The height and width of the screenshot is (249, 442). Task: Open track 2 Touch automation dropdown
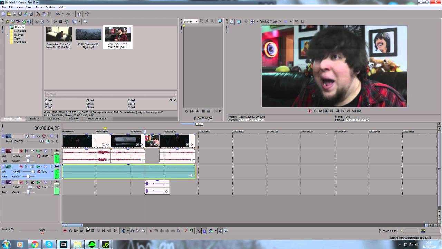[52, 156]
